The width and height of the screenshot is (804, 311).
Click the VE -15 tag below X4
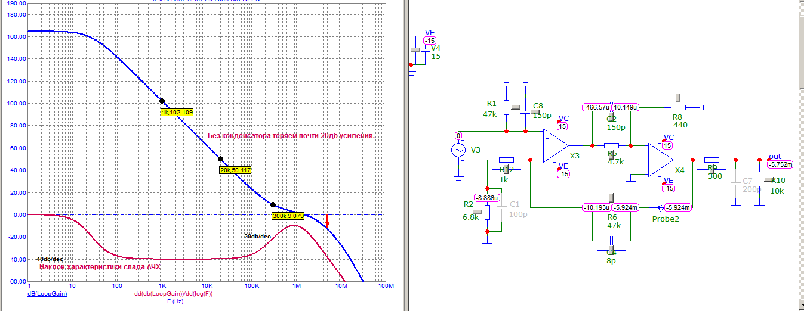tap(668, 188)
